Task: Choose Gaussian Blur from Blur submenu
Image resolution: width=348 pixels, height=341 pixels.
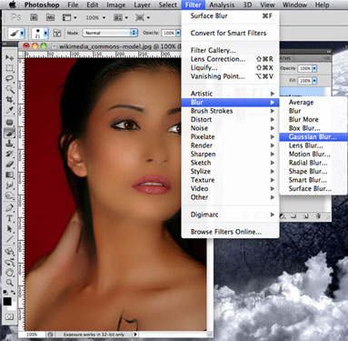Action: tap(313, 136)
